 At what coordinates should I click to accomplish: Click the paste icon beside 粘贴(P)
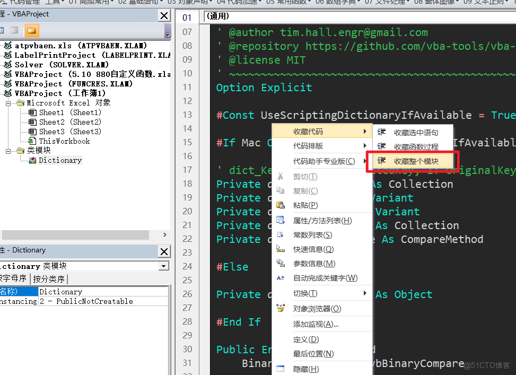[280, 205]
